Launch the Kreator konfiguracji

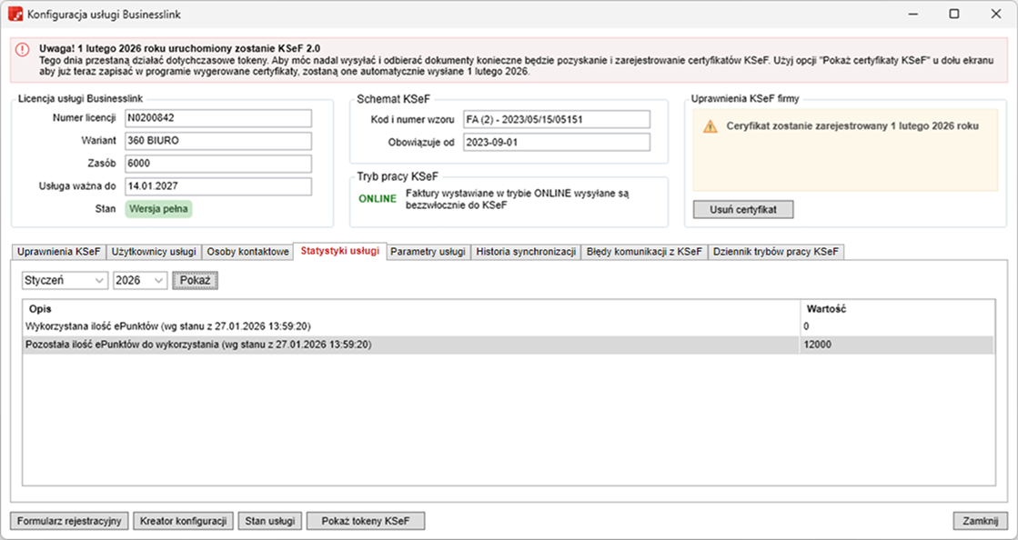point(183,521)
